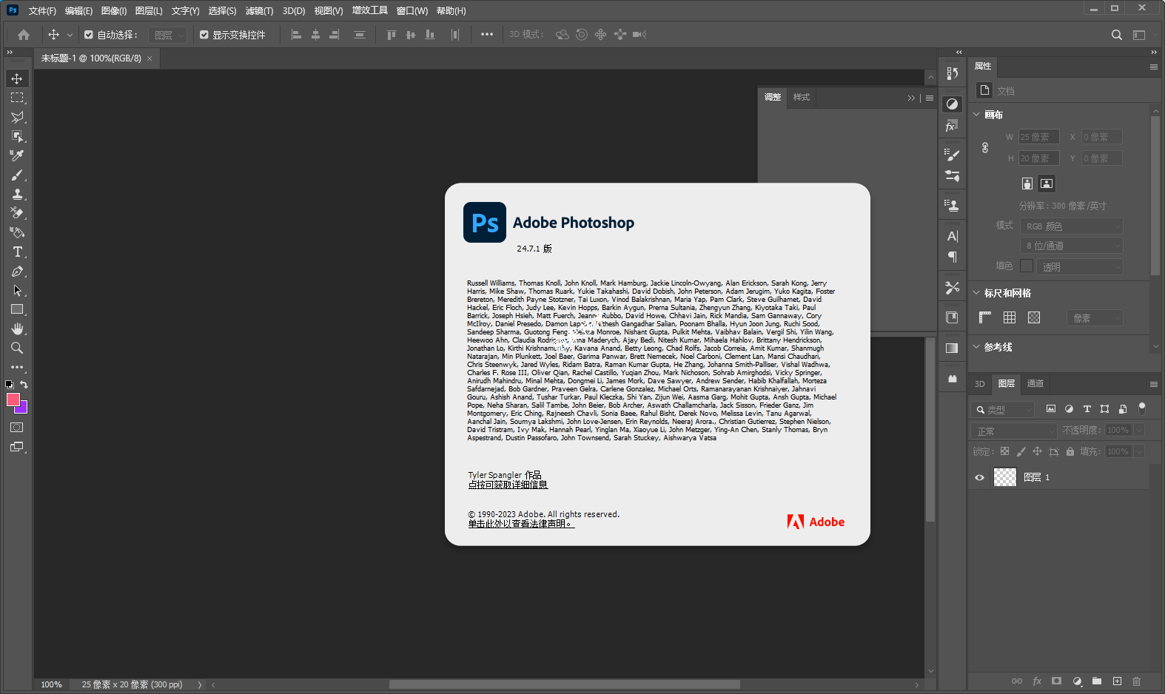Open the 图像(I) menu

[x=114, y=10]
